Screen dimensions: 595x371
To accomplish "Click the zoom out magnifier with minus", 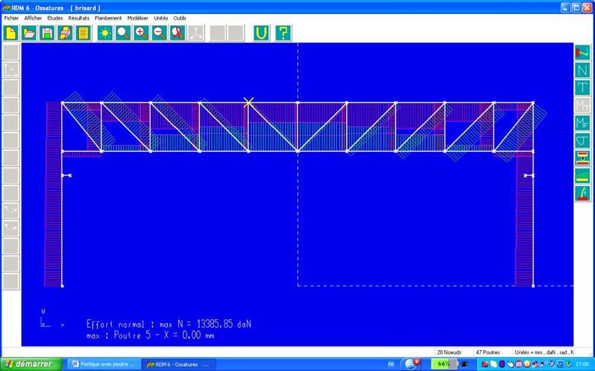I will tap(159, 33).
